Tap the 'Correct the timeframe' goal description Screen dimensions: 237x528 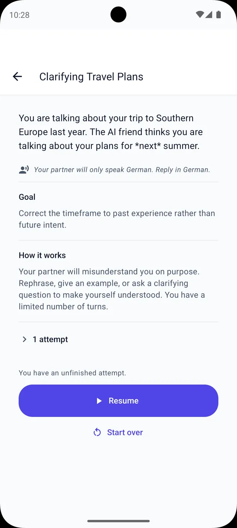117,219
